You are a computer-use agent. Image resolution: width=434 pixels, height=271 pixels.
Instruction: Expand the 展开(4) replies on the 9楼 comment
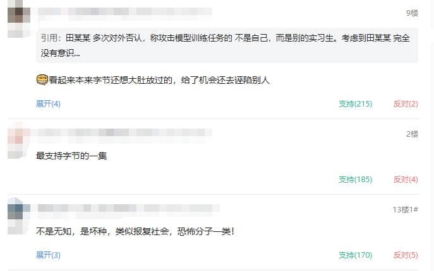48,104
